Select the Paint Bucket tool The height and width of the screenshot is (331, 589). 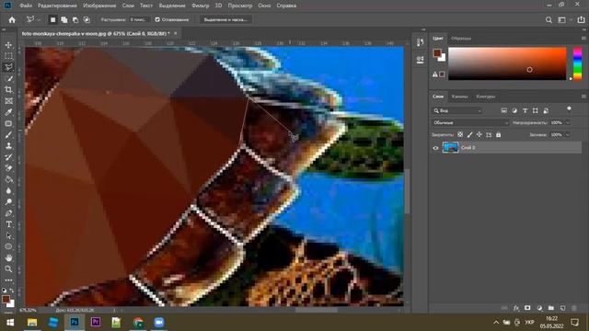pyautogui.click(x=8, y=179)
